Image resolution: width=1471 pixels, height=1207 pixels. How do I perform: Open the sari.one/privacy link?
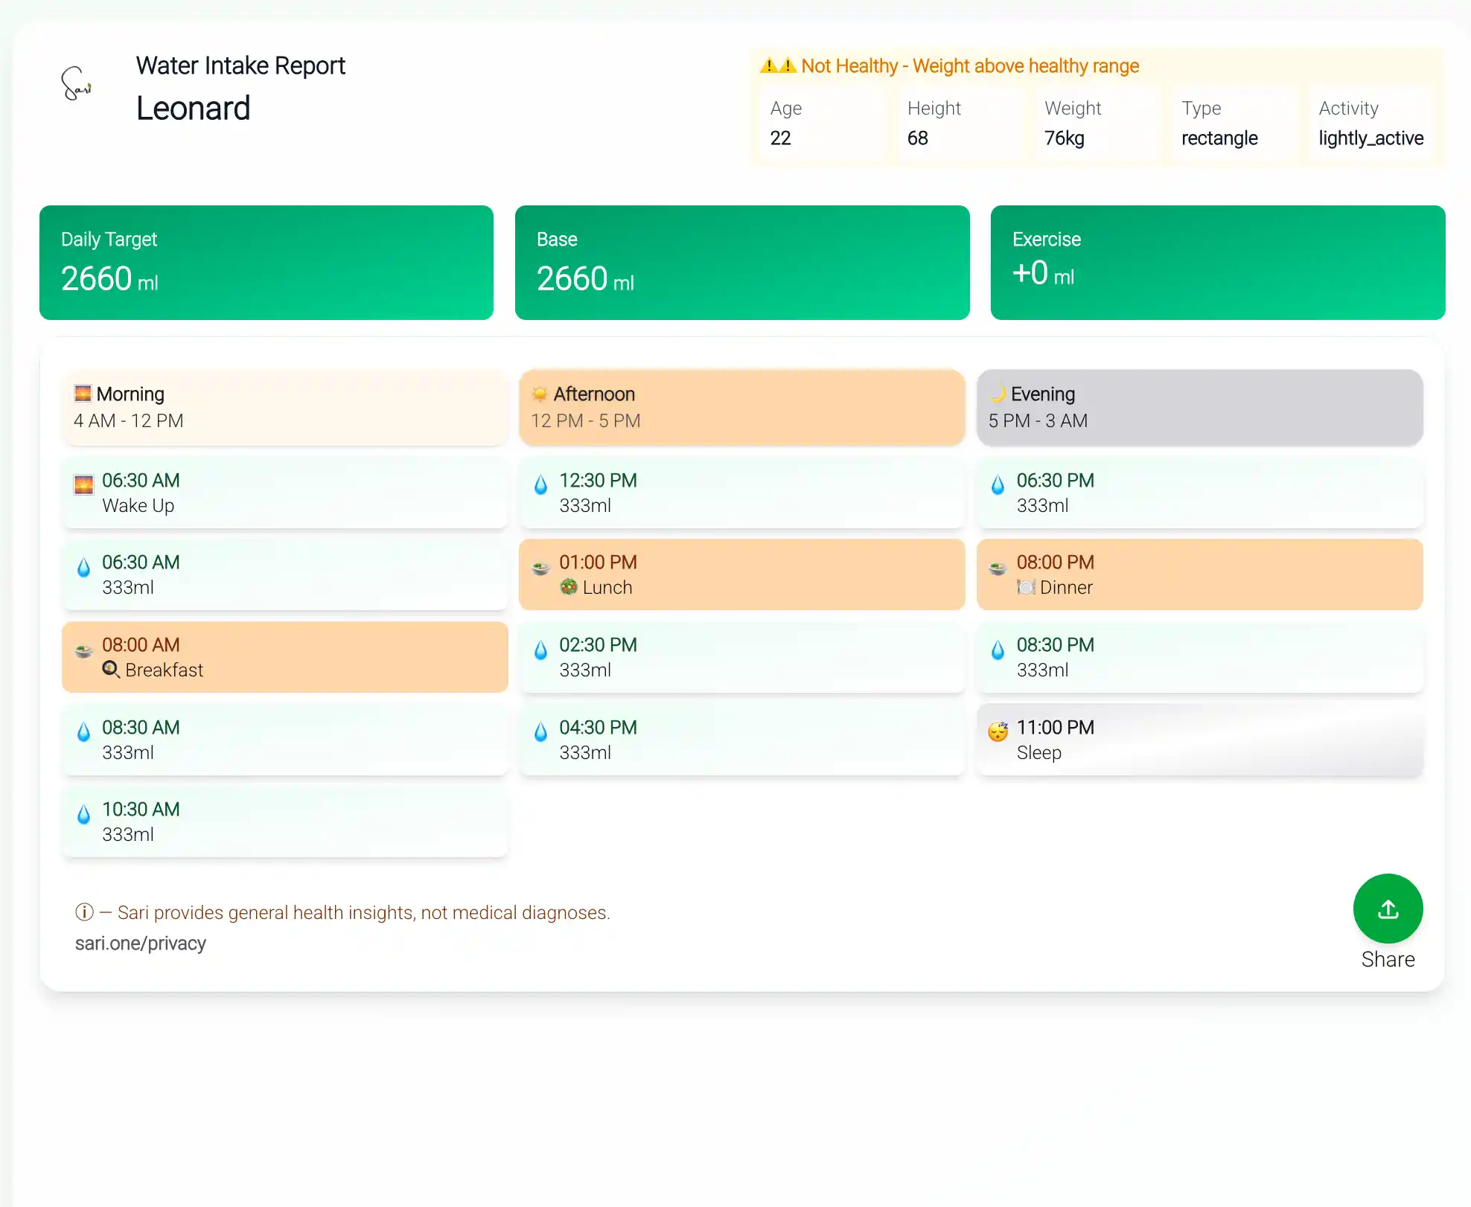(141, 944)
